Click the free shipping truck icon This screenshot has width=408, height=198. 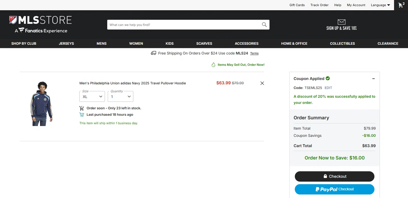[153, 53]
